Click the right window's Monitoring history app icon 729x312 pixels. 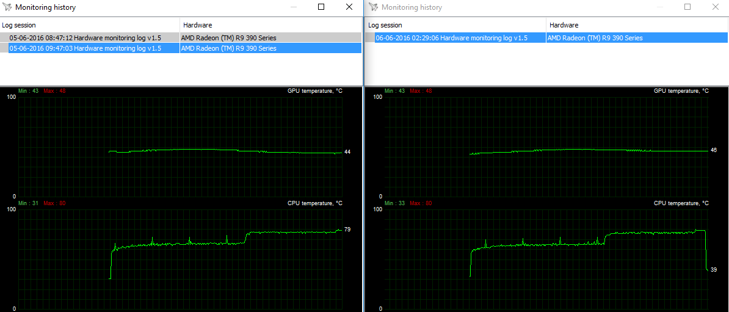click(x=373, y=7)
